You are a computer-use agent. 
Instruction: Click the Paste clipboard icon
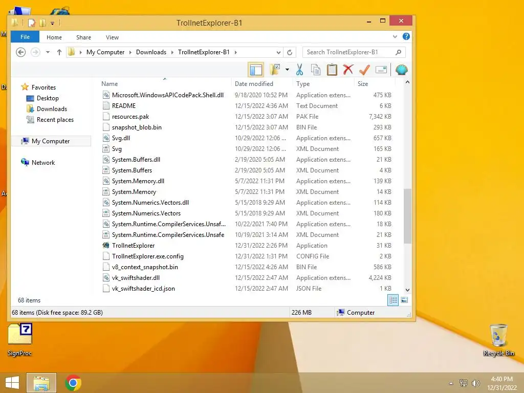[332, 70]
